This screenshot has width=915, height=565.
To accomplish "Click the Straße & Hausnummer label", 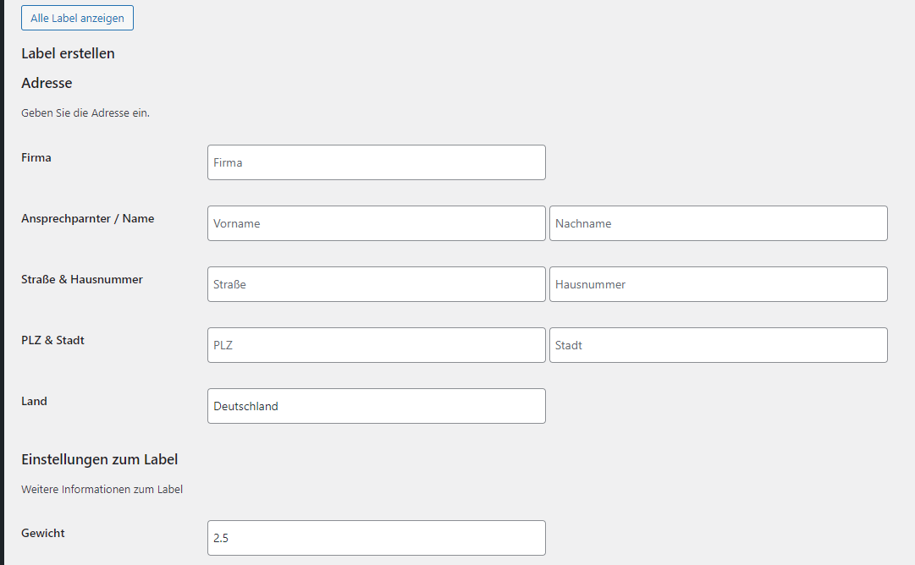I will (81, 279).
